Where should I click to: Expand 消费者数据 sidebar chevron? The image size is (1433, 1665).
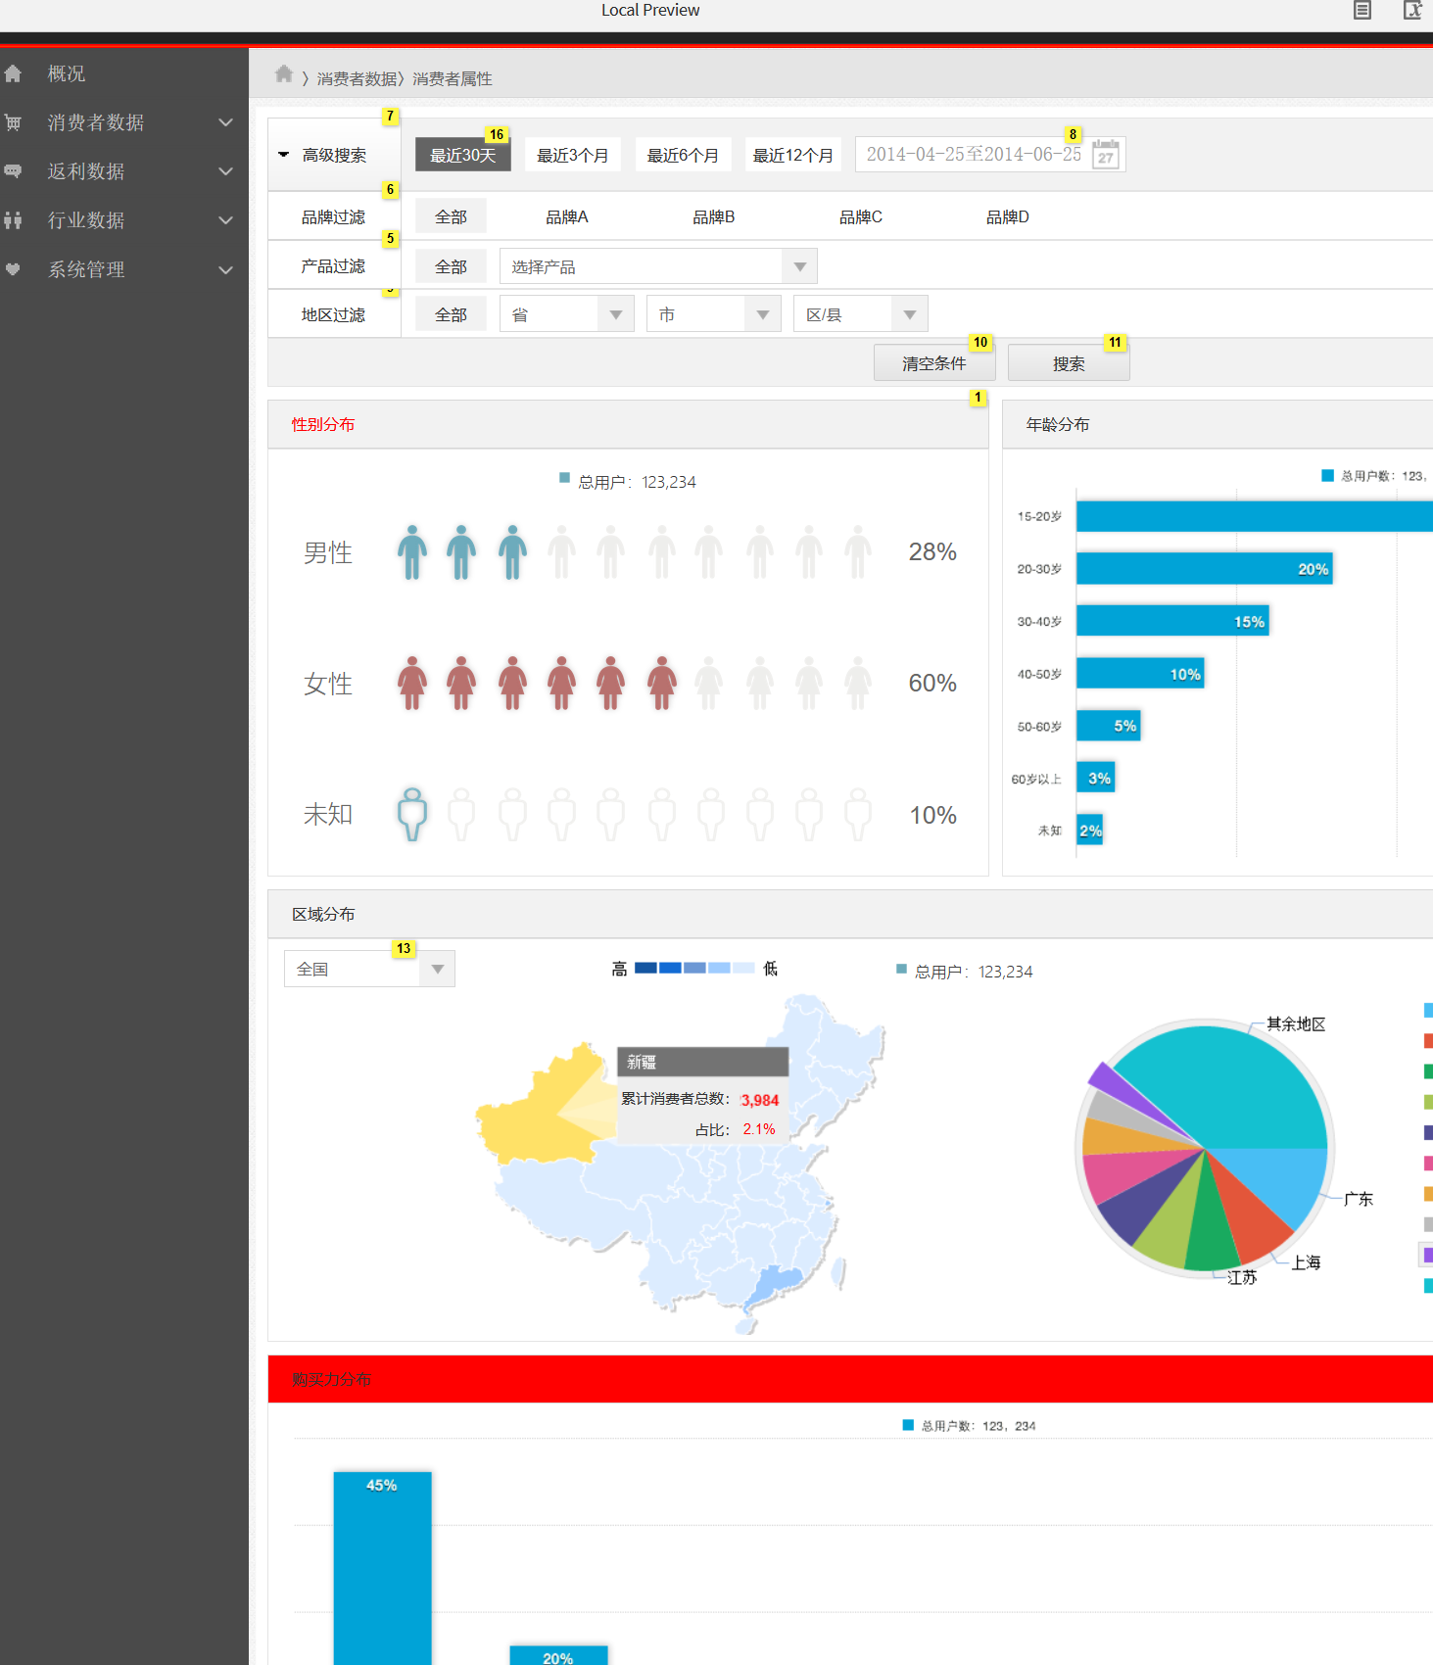click(226, 122)
